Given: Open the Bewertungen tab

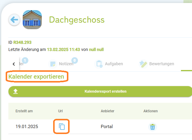Looking at the screenshot, I should pos(156,64).
